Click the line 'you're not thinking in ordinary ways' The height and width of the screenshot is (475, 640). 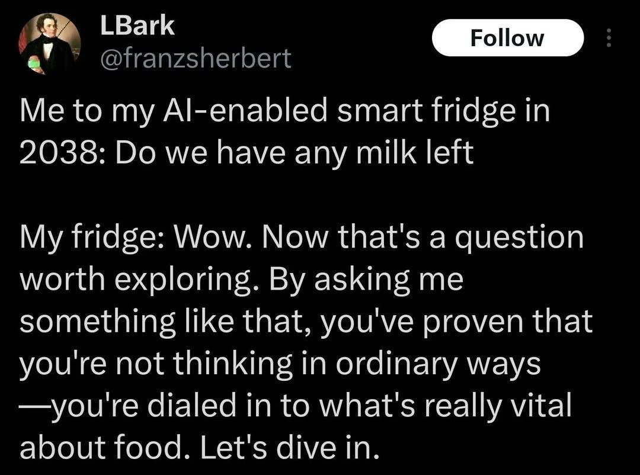280,363
